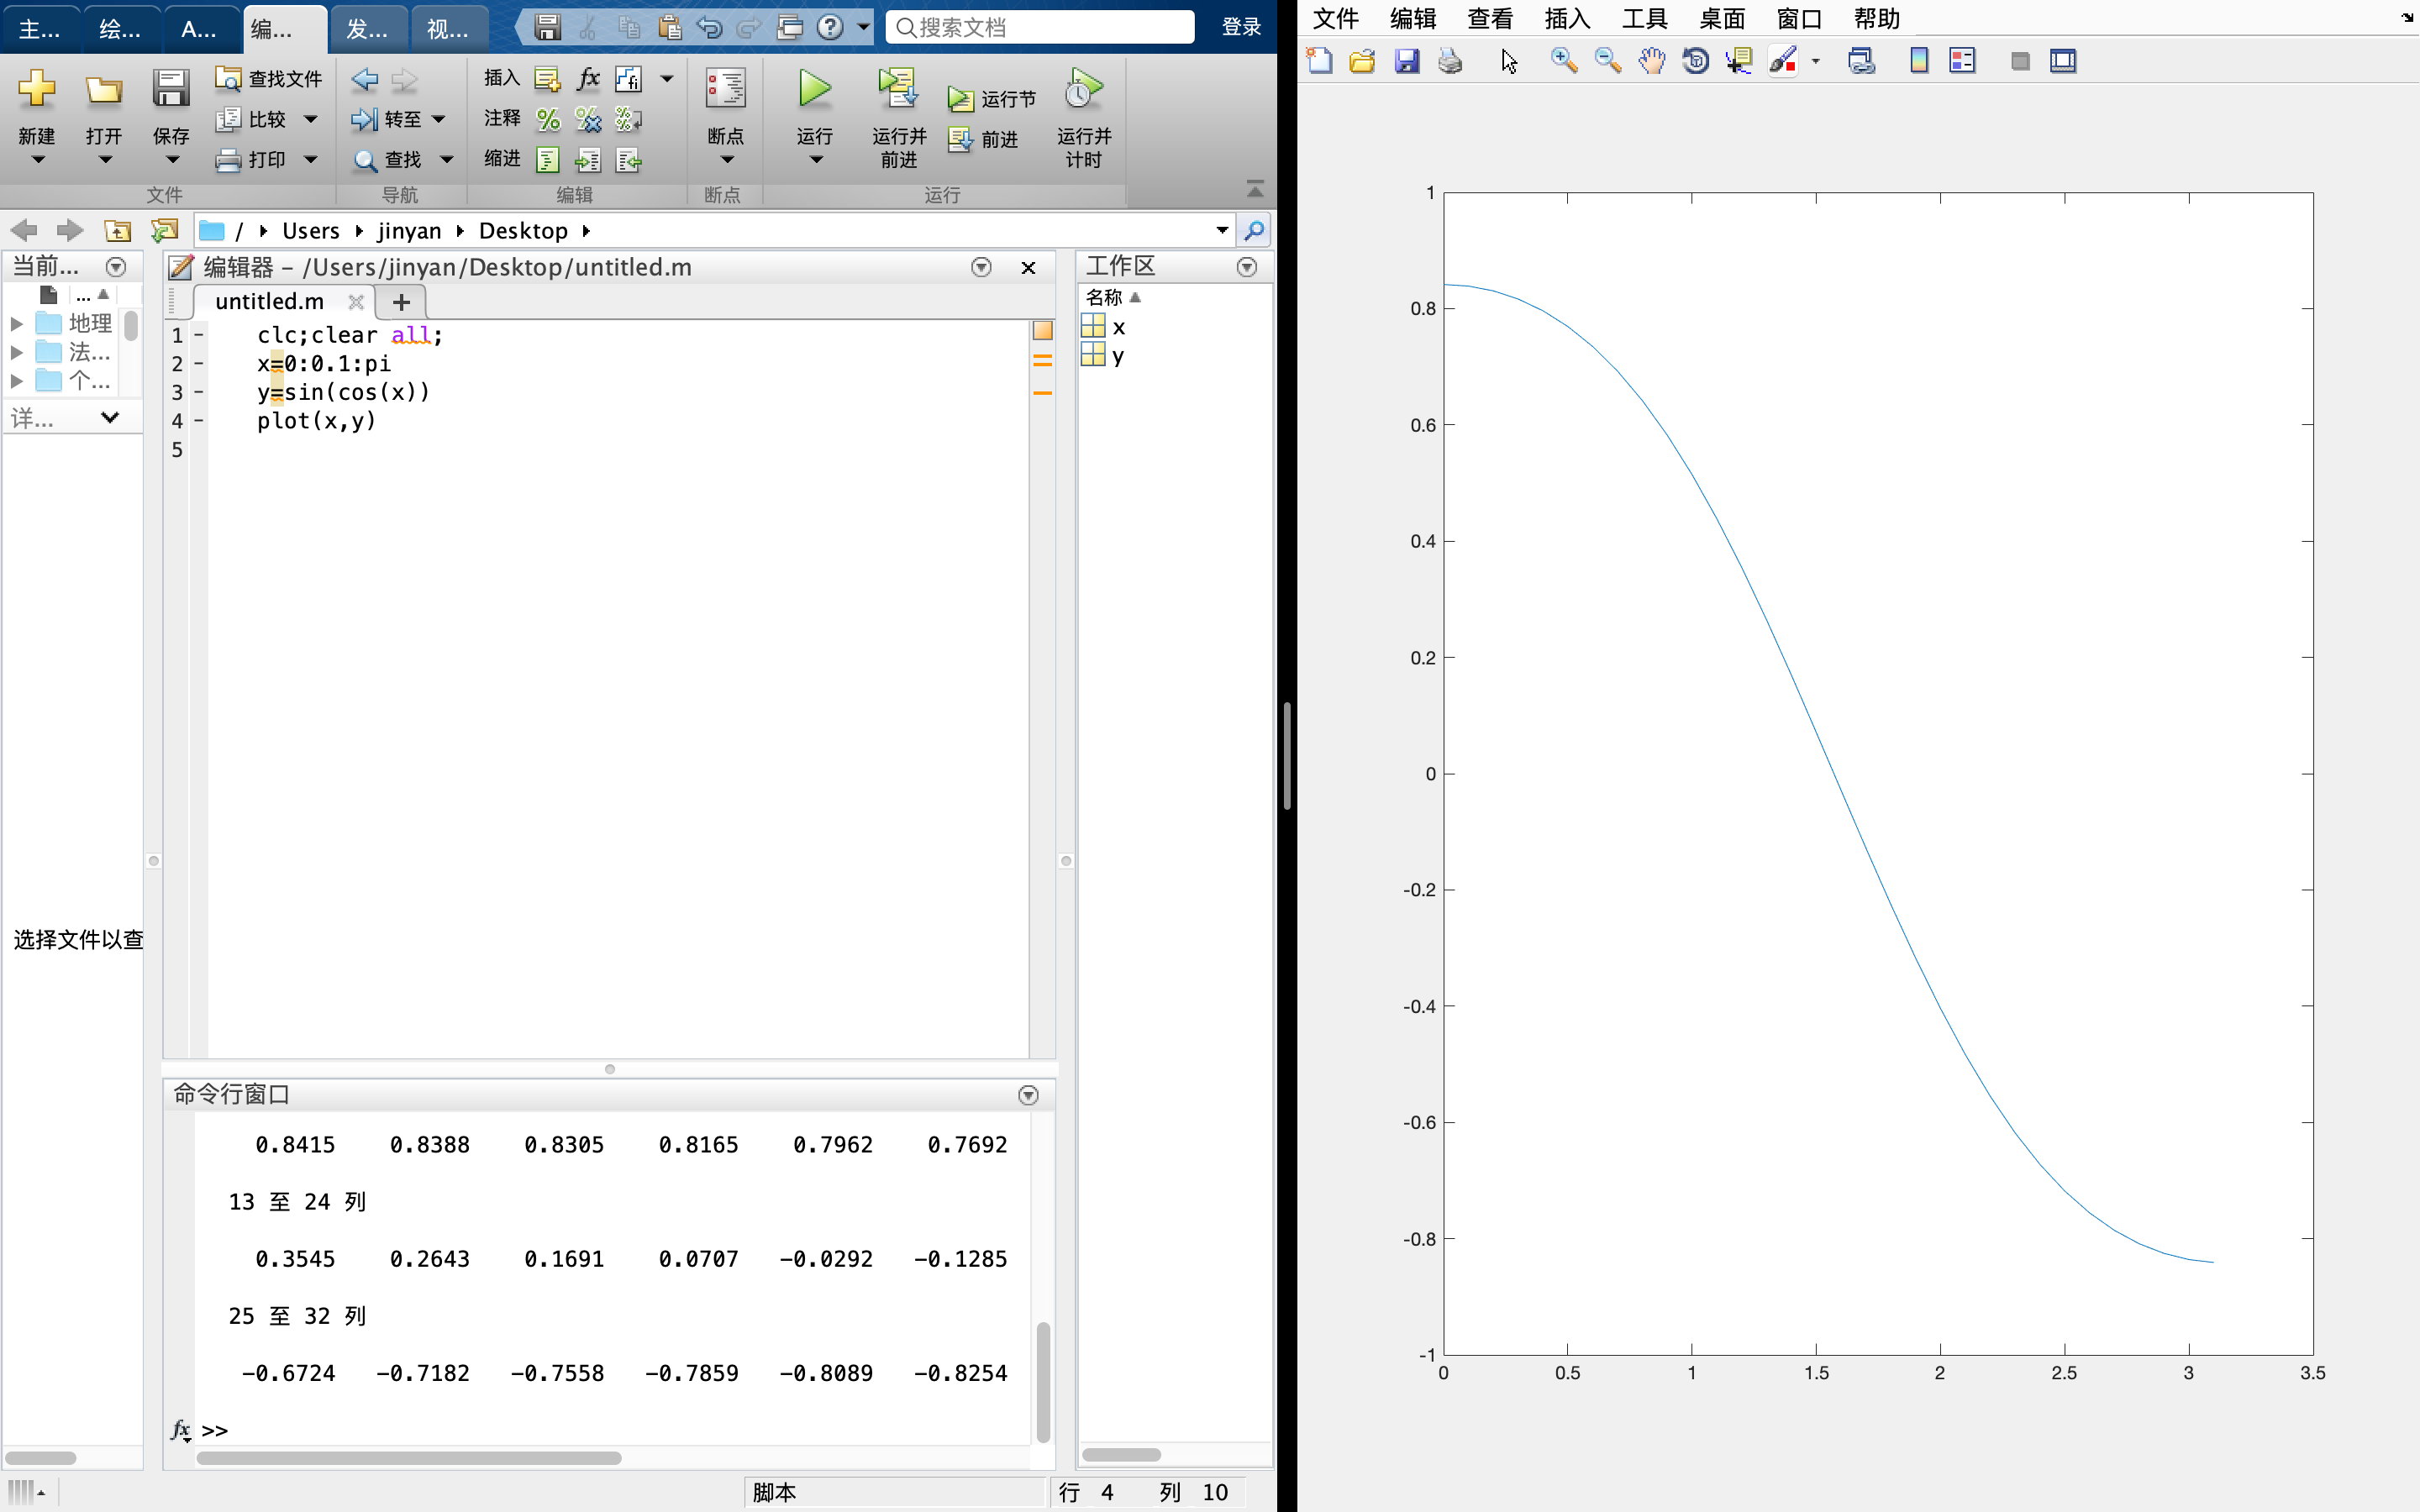This screenshot has height=1512, width=2420.
Task: Click the Run Section (运行节) button
Action: (991, 99)
